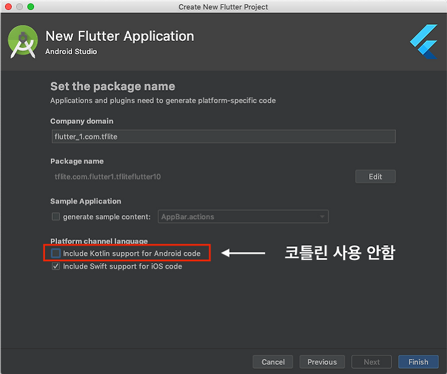Click the 'Applications and plugins need to generate' description

pos(163,100)
